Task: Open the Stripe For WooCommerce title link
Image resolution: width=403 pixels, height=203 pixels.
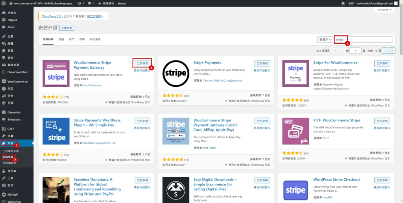Action: (x=335, y=62)
